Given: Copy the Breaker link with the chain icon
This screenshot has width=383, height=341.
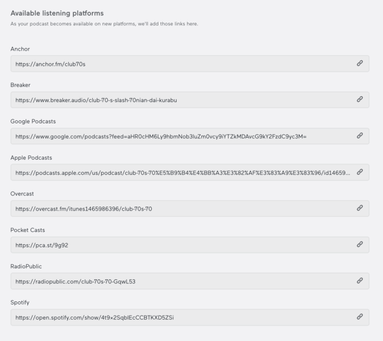Looking at the screenshot, I should point(360,99).
